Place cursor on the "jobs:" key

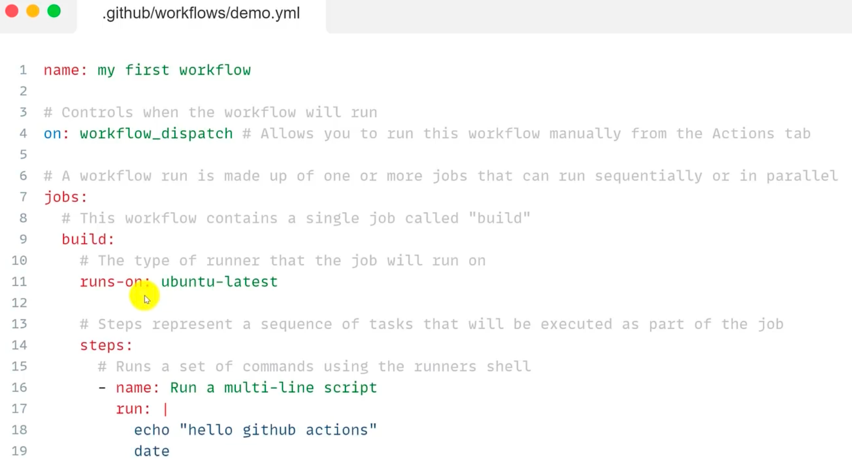click(x=65, y=197)
